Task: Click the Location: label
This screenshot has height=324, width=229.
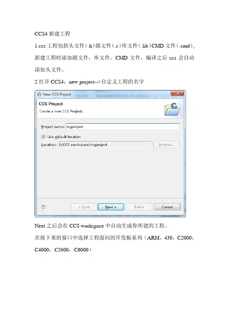Action: 49,144
